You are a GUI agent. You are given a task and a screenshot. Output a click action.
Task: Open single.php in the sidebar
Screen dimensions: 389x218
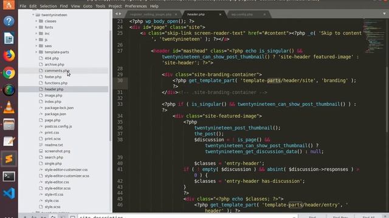tap(53, 163)
